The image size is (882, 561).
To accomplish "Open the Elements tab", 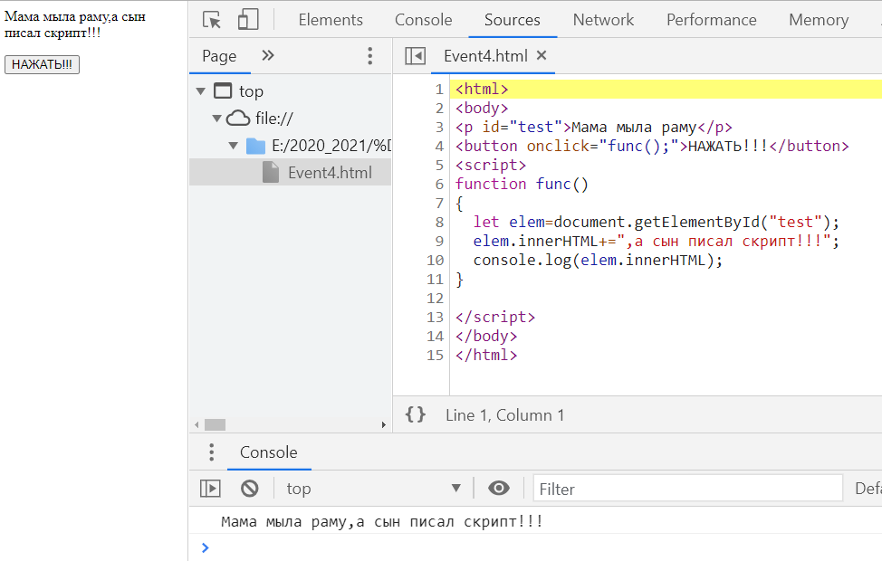I will [x=331, y=20].
